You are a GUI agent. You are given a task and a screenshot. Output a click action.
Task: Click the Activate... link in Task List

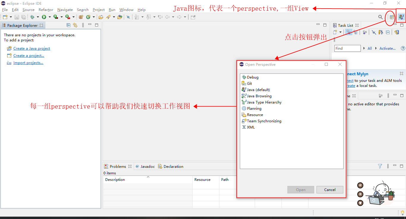388,48
